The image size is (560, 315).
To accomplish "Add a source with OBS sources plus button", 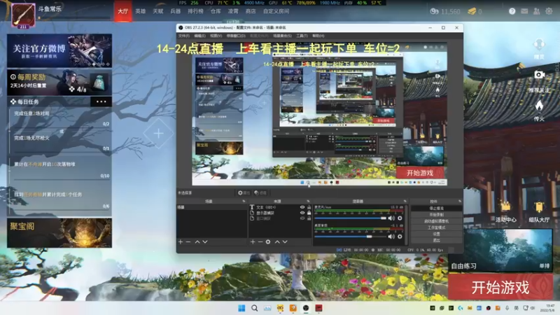I will click(253, 241).
